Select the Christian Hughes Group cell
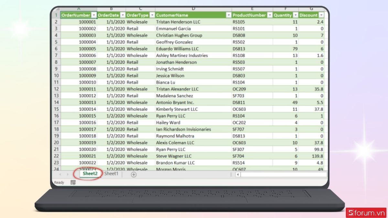Image resolution: width=388 pixels, height=218 pixels. pyautogui.click(x=193, y=36)
